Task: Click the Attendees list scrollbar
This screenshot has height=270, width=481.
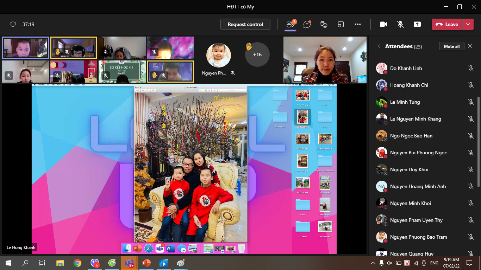Action: (478, 141)
